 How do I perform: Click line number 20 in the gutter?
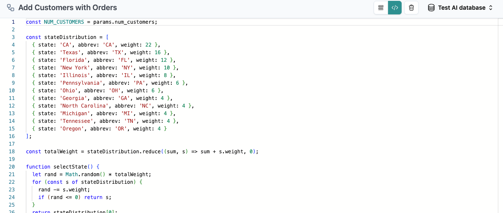click(12, 167)
